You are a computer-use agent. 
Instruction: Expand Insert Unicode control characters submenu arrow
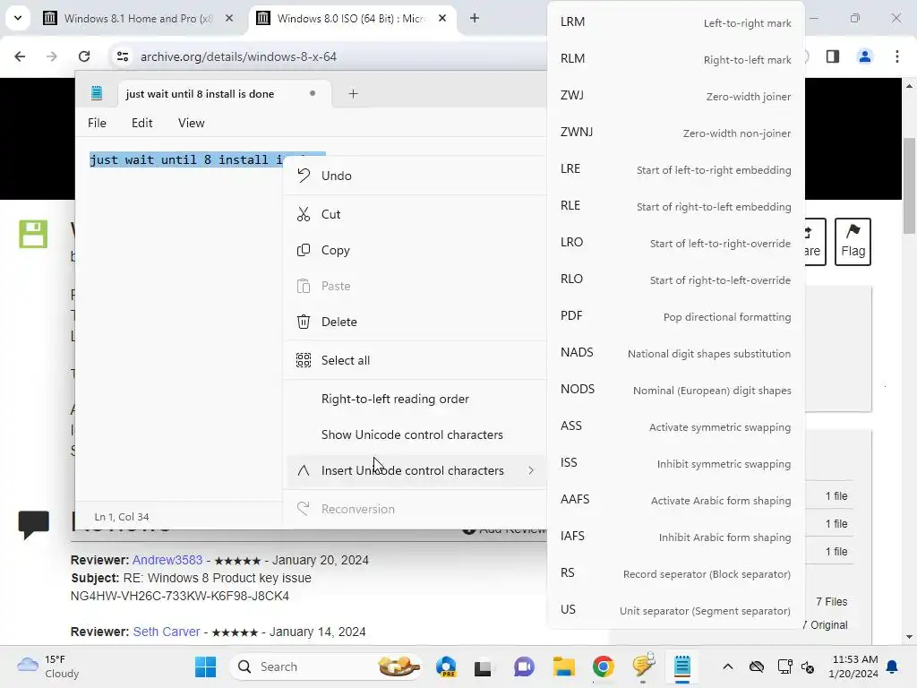point(530,470)
